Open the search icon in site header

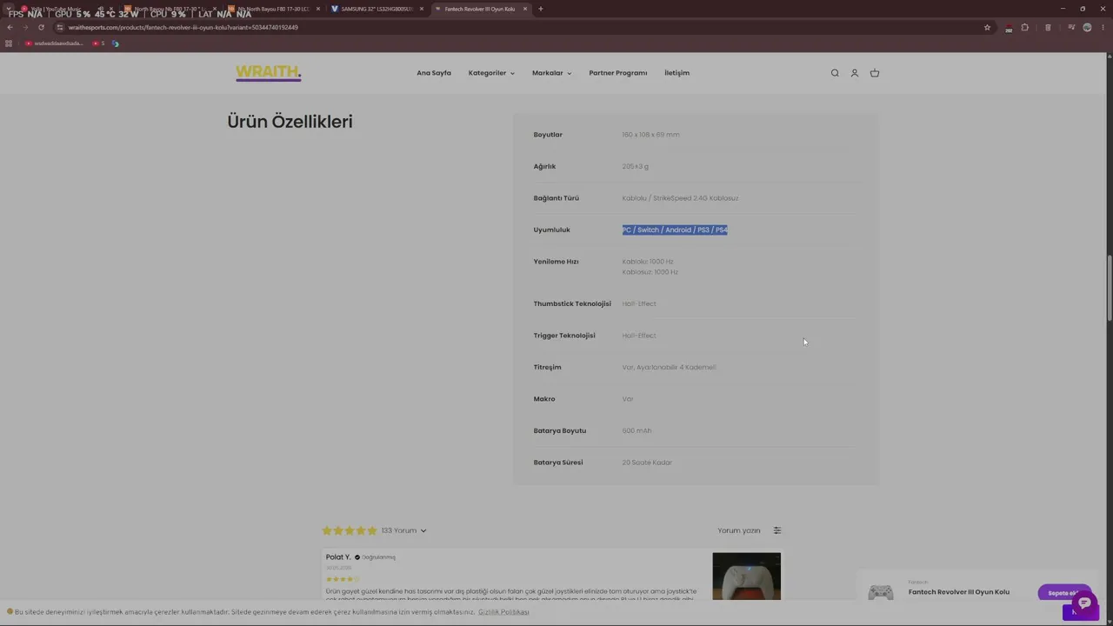click(x=835, y=73)
